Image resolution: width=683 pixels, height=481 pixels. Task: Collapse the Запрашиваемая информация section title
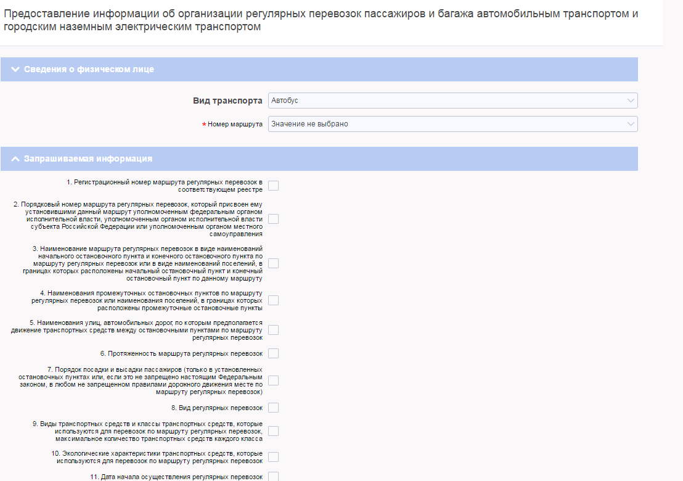(x=88, y=158)
